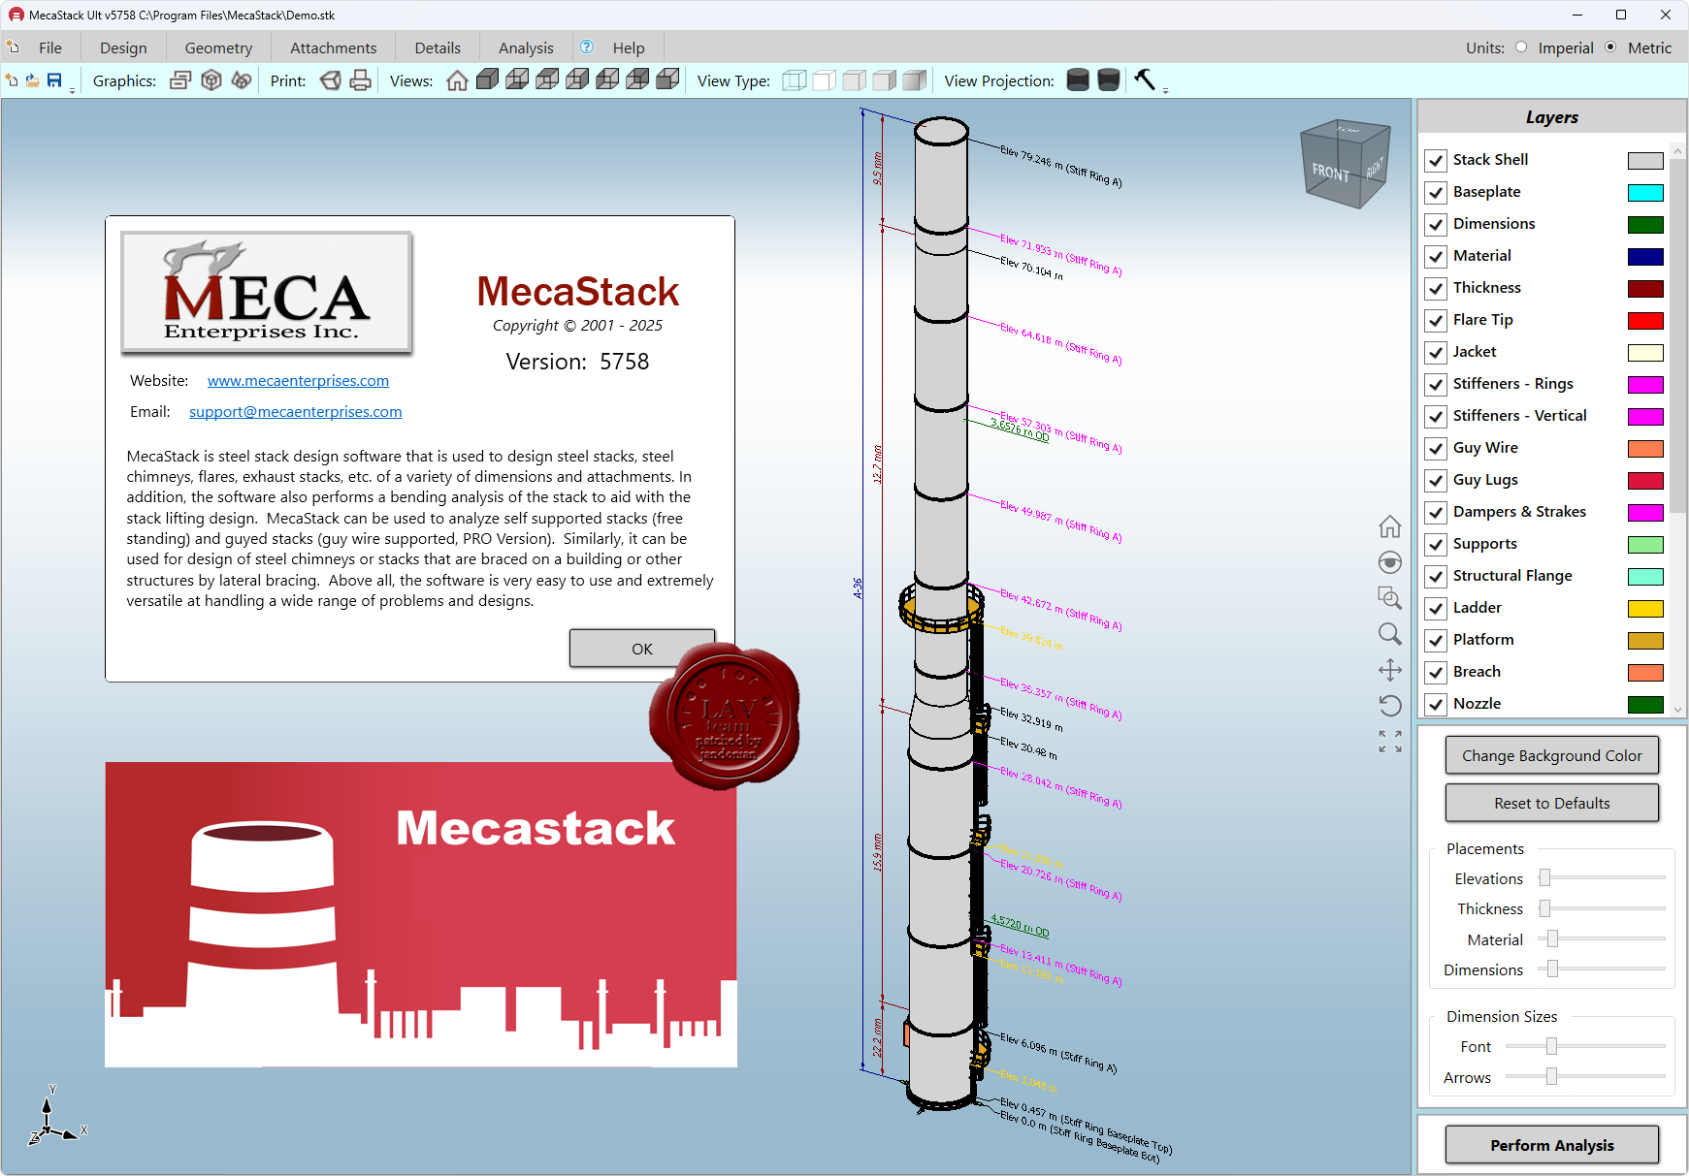This screenshot has height=1176, width=1689.
Task: Expand the file toolbar overflow arrow
Action: 73,91
